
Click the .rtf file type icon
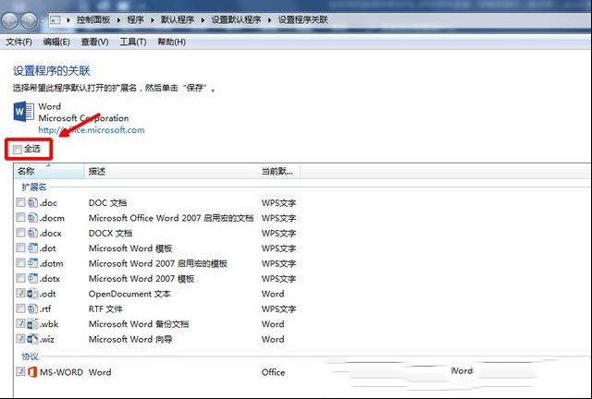pos(33,308)
